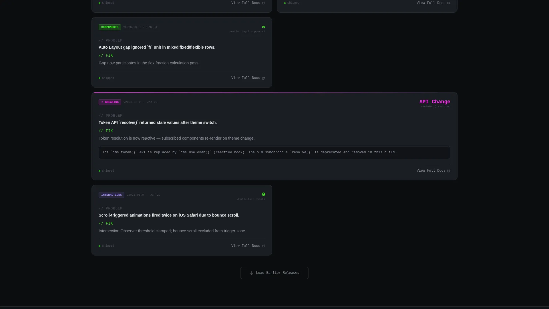
Task: Click the cms.useToken() migration note box
Action: pos(274,153)
